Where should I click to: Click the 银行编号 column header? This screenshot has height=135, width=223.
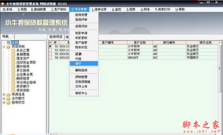pyautogui.click(x=169, y=43)
